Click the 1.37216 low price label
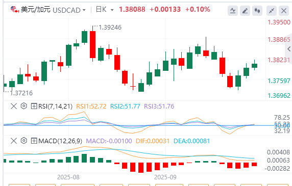Screen dimensions: 292x186 21,93
